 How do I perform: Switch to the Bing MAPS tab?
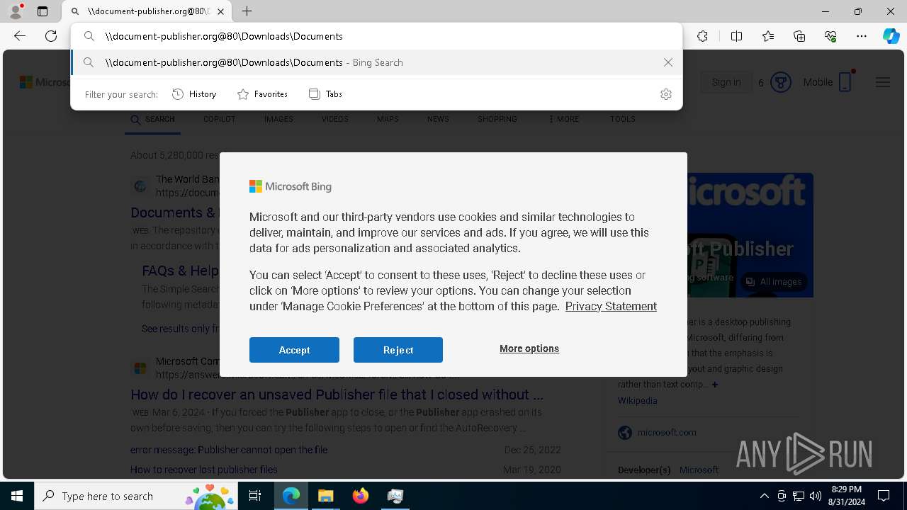point(388,119)
